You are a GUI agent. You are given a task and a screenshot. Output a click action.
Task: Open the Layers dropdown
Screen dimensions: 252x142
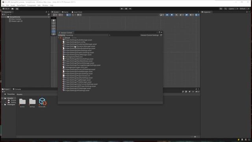pos(233,9)
